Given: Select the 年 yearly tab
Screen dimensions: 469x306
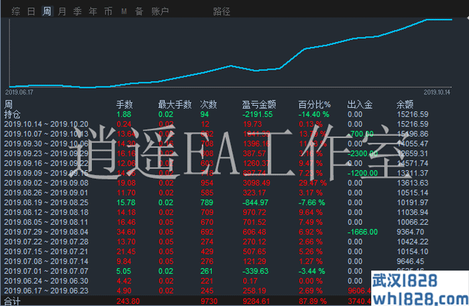Looking at the screenshot, I should (93, 11).
